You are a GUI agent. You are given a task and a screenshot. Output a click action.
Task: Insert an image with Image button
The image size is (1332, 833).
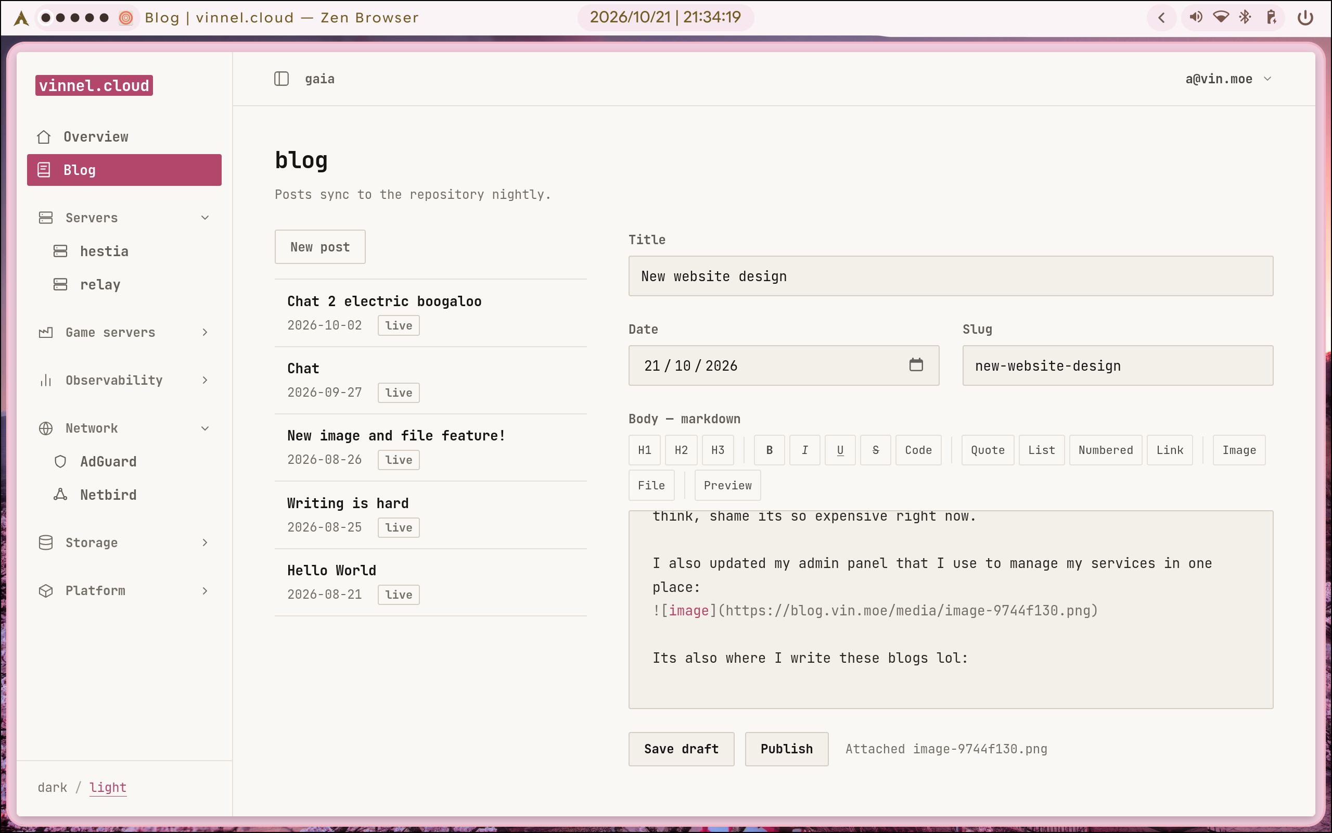click(x=1239, y=450)
